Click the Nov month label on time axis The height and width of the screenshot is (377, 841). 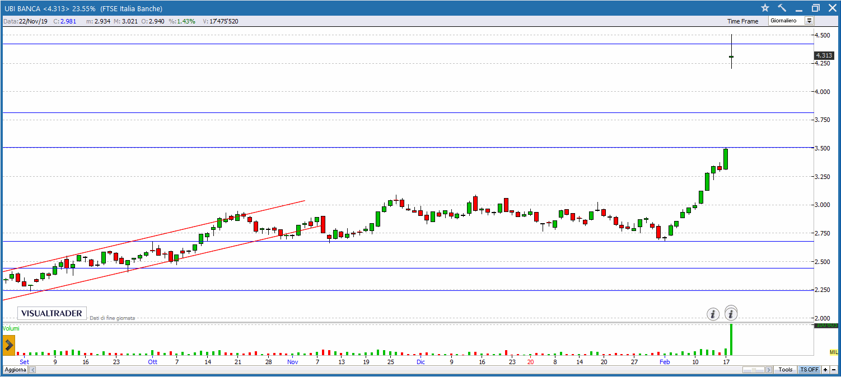click(292, 362)
